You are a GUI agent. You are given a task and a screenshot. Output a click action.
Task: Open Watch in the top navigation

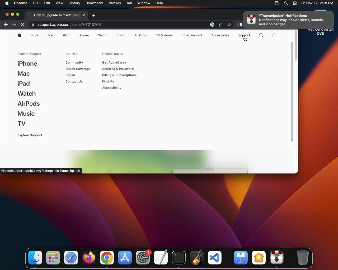[x=103, y=35]
